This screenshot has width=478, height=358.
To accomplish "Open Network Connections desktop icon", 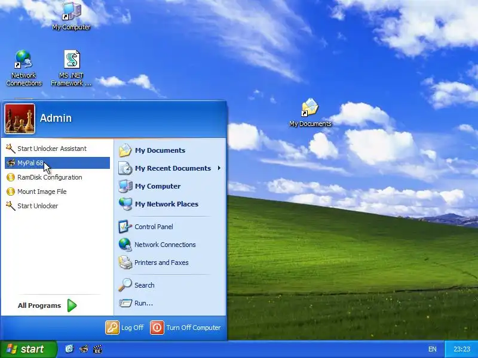I will pyautogui.click(x=24, y=68).
